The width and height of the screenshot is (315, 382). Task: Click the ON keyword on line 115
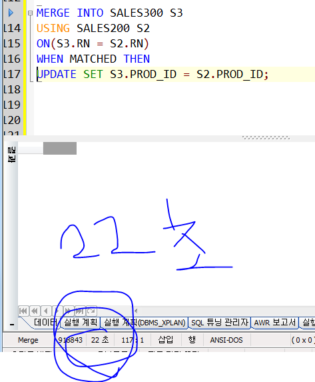pos(43,43)
